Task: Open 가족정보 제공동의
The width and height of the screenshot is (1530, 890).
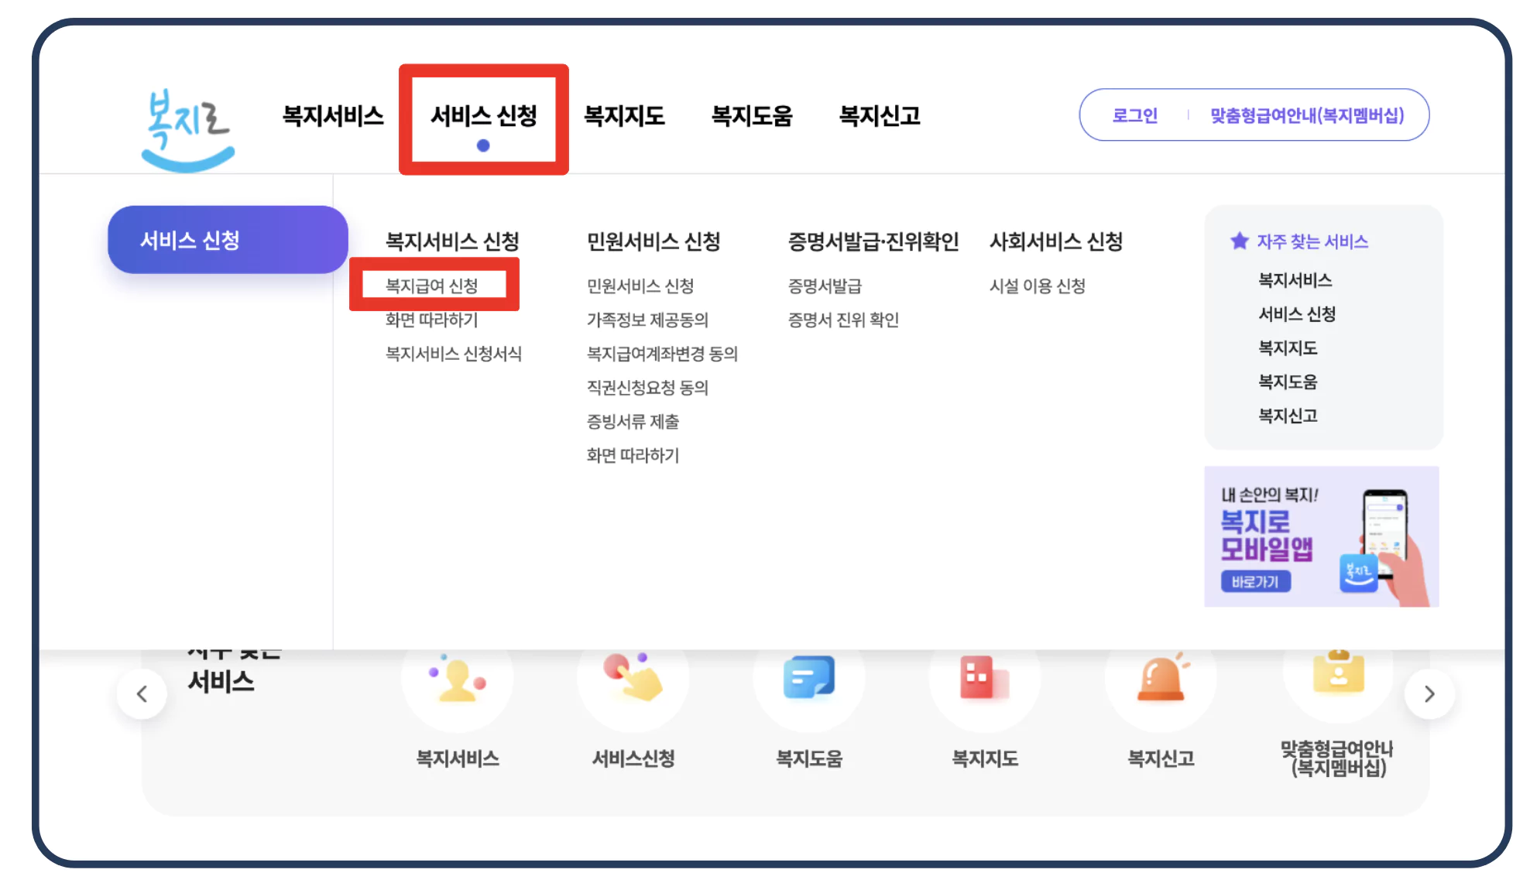Action: point(647,320)
